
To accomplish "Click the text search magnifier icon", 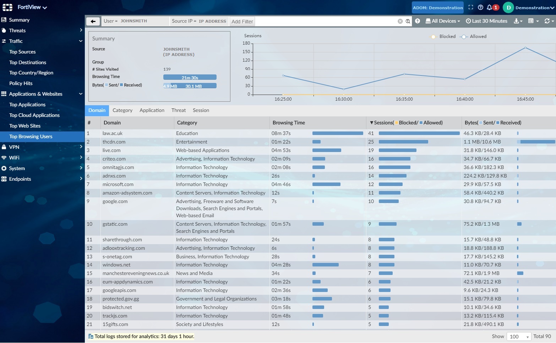I will (408, 21).
